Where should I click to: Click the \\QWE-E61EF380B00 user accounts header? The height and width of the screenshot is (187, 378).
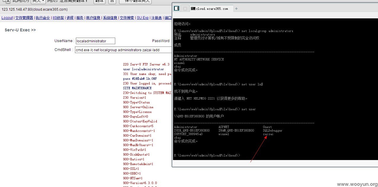(199, 116)
